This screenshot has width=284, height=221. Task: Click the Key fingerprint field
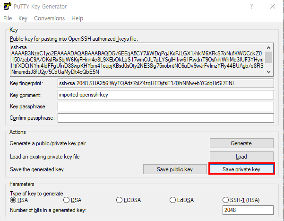(x=166, y=83)
